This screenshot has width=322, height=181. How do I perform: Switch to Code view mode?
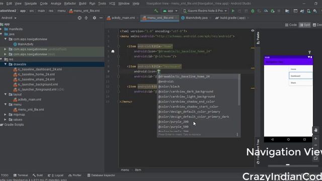[291, 25]
